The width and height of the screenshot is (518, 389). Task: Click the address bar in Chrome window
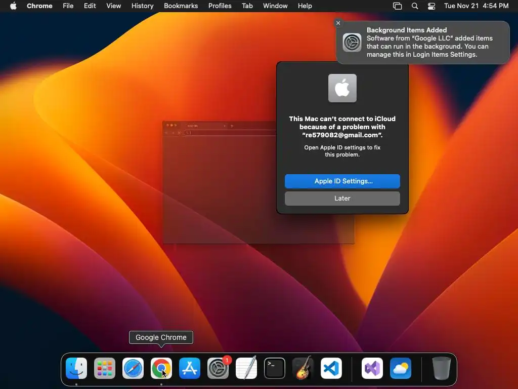pos(231,133)
